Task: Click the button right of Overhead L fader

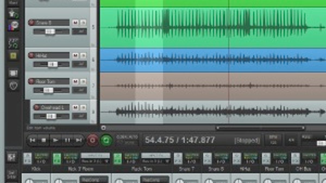Action: click(79, 116)
